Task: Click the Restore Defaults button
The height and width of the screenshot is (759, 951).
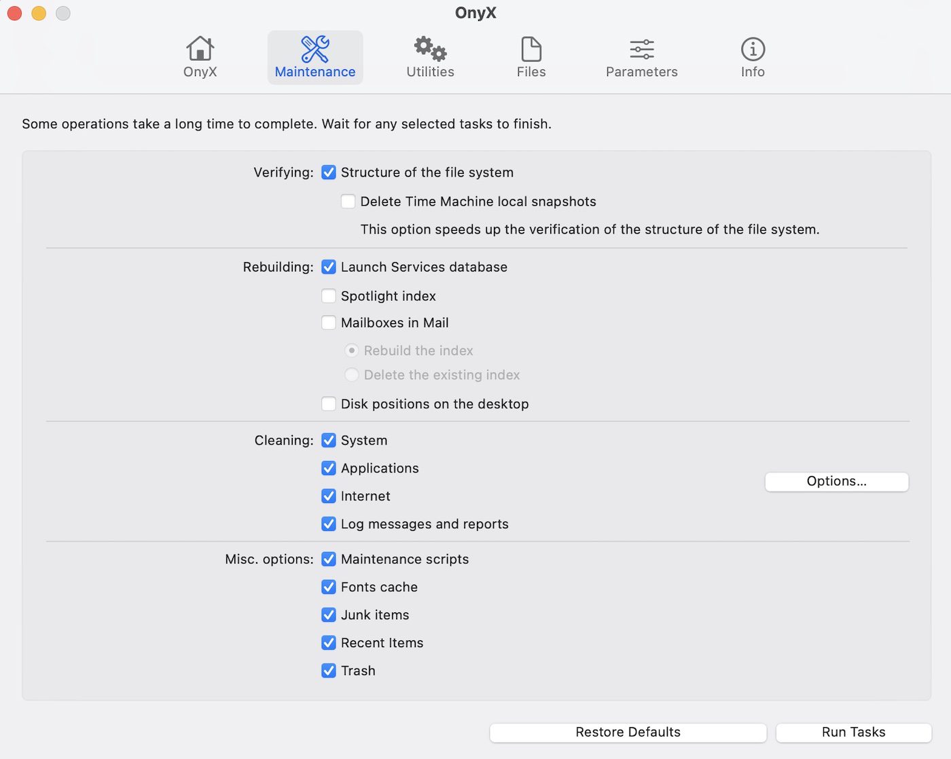Action: (628, 733)
